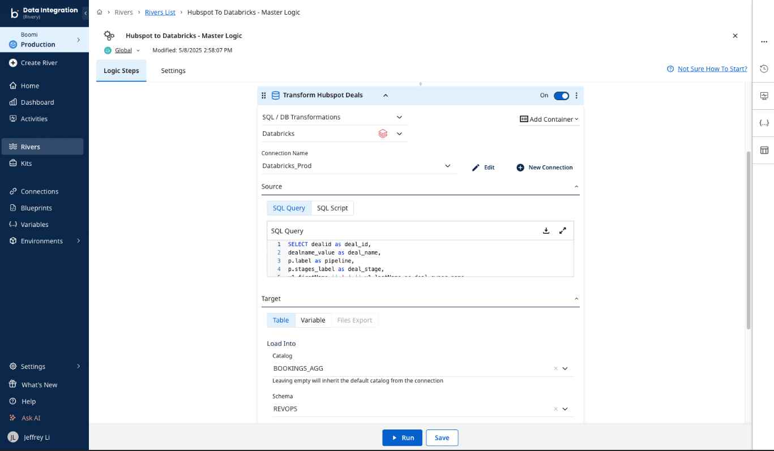Edit the Databricks_Prod connection
The width and height of the screenshot is (774, 451).
coord(484,167)
